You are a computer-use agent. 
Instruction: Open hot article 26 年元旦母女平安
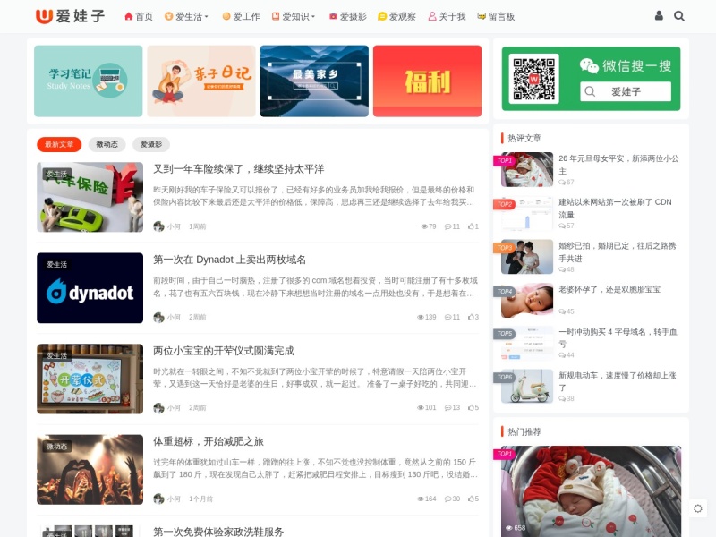(618, 165)
